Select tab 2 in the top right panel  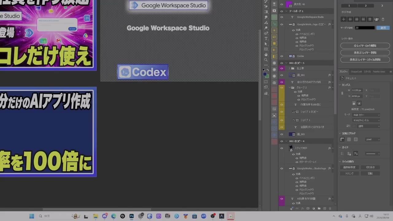tap(365, 6)
